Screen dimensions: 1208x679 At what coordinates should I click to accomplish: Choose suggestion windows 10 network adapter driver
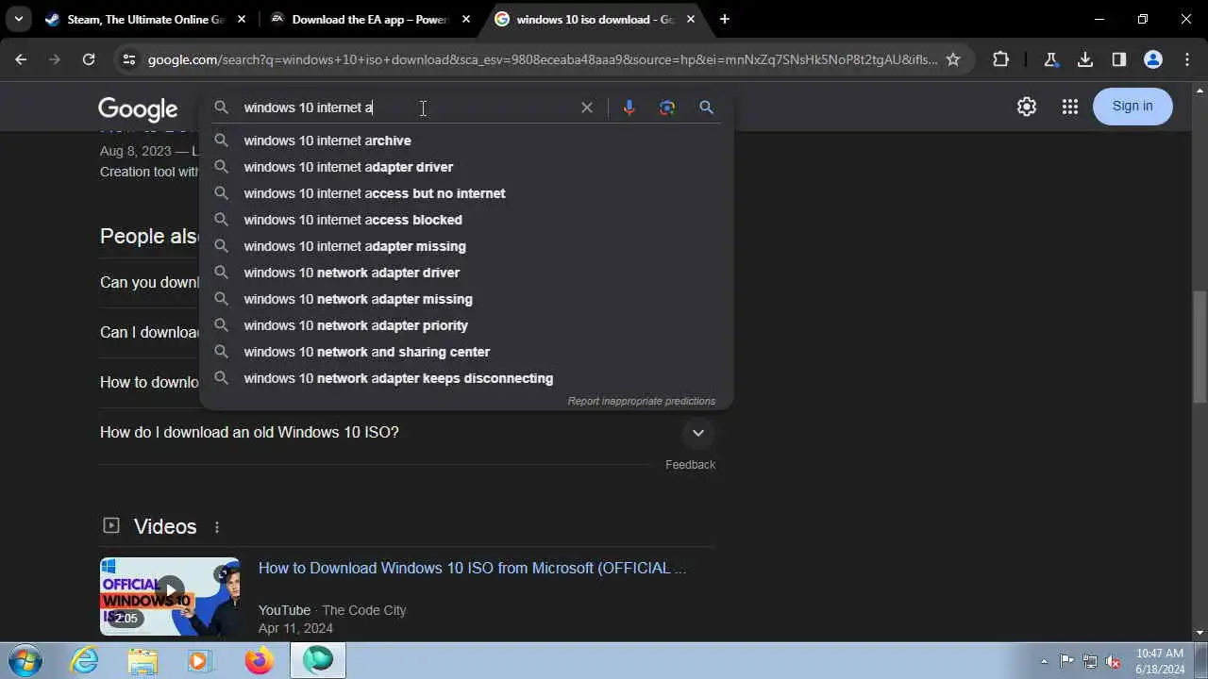466,273
